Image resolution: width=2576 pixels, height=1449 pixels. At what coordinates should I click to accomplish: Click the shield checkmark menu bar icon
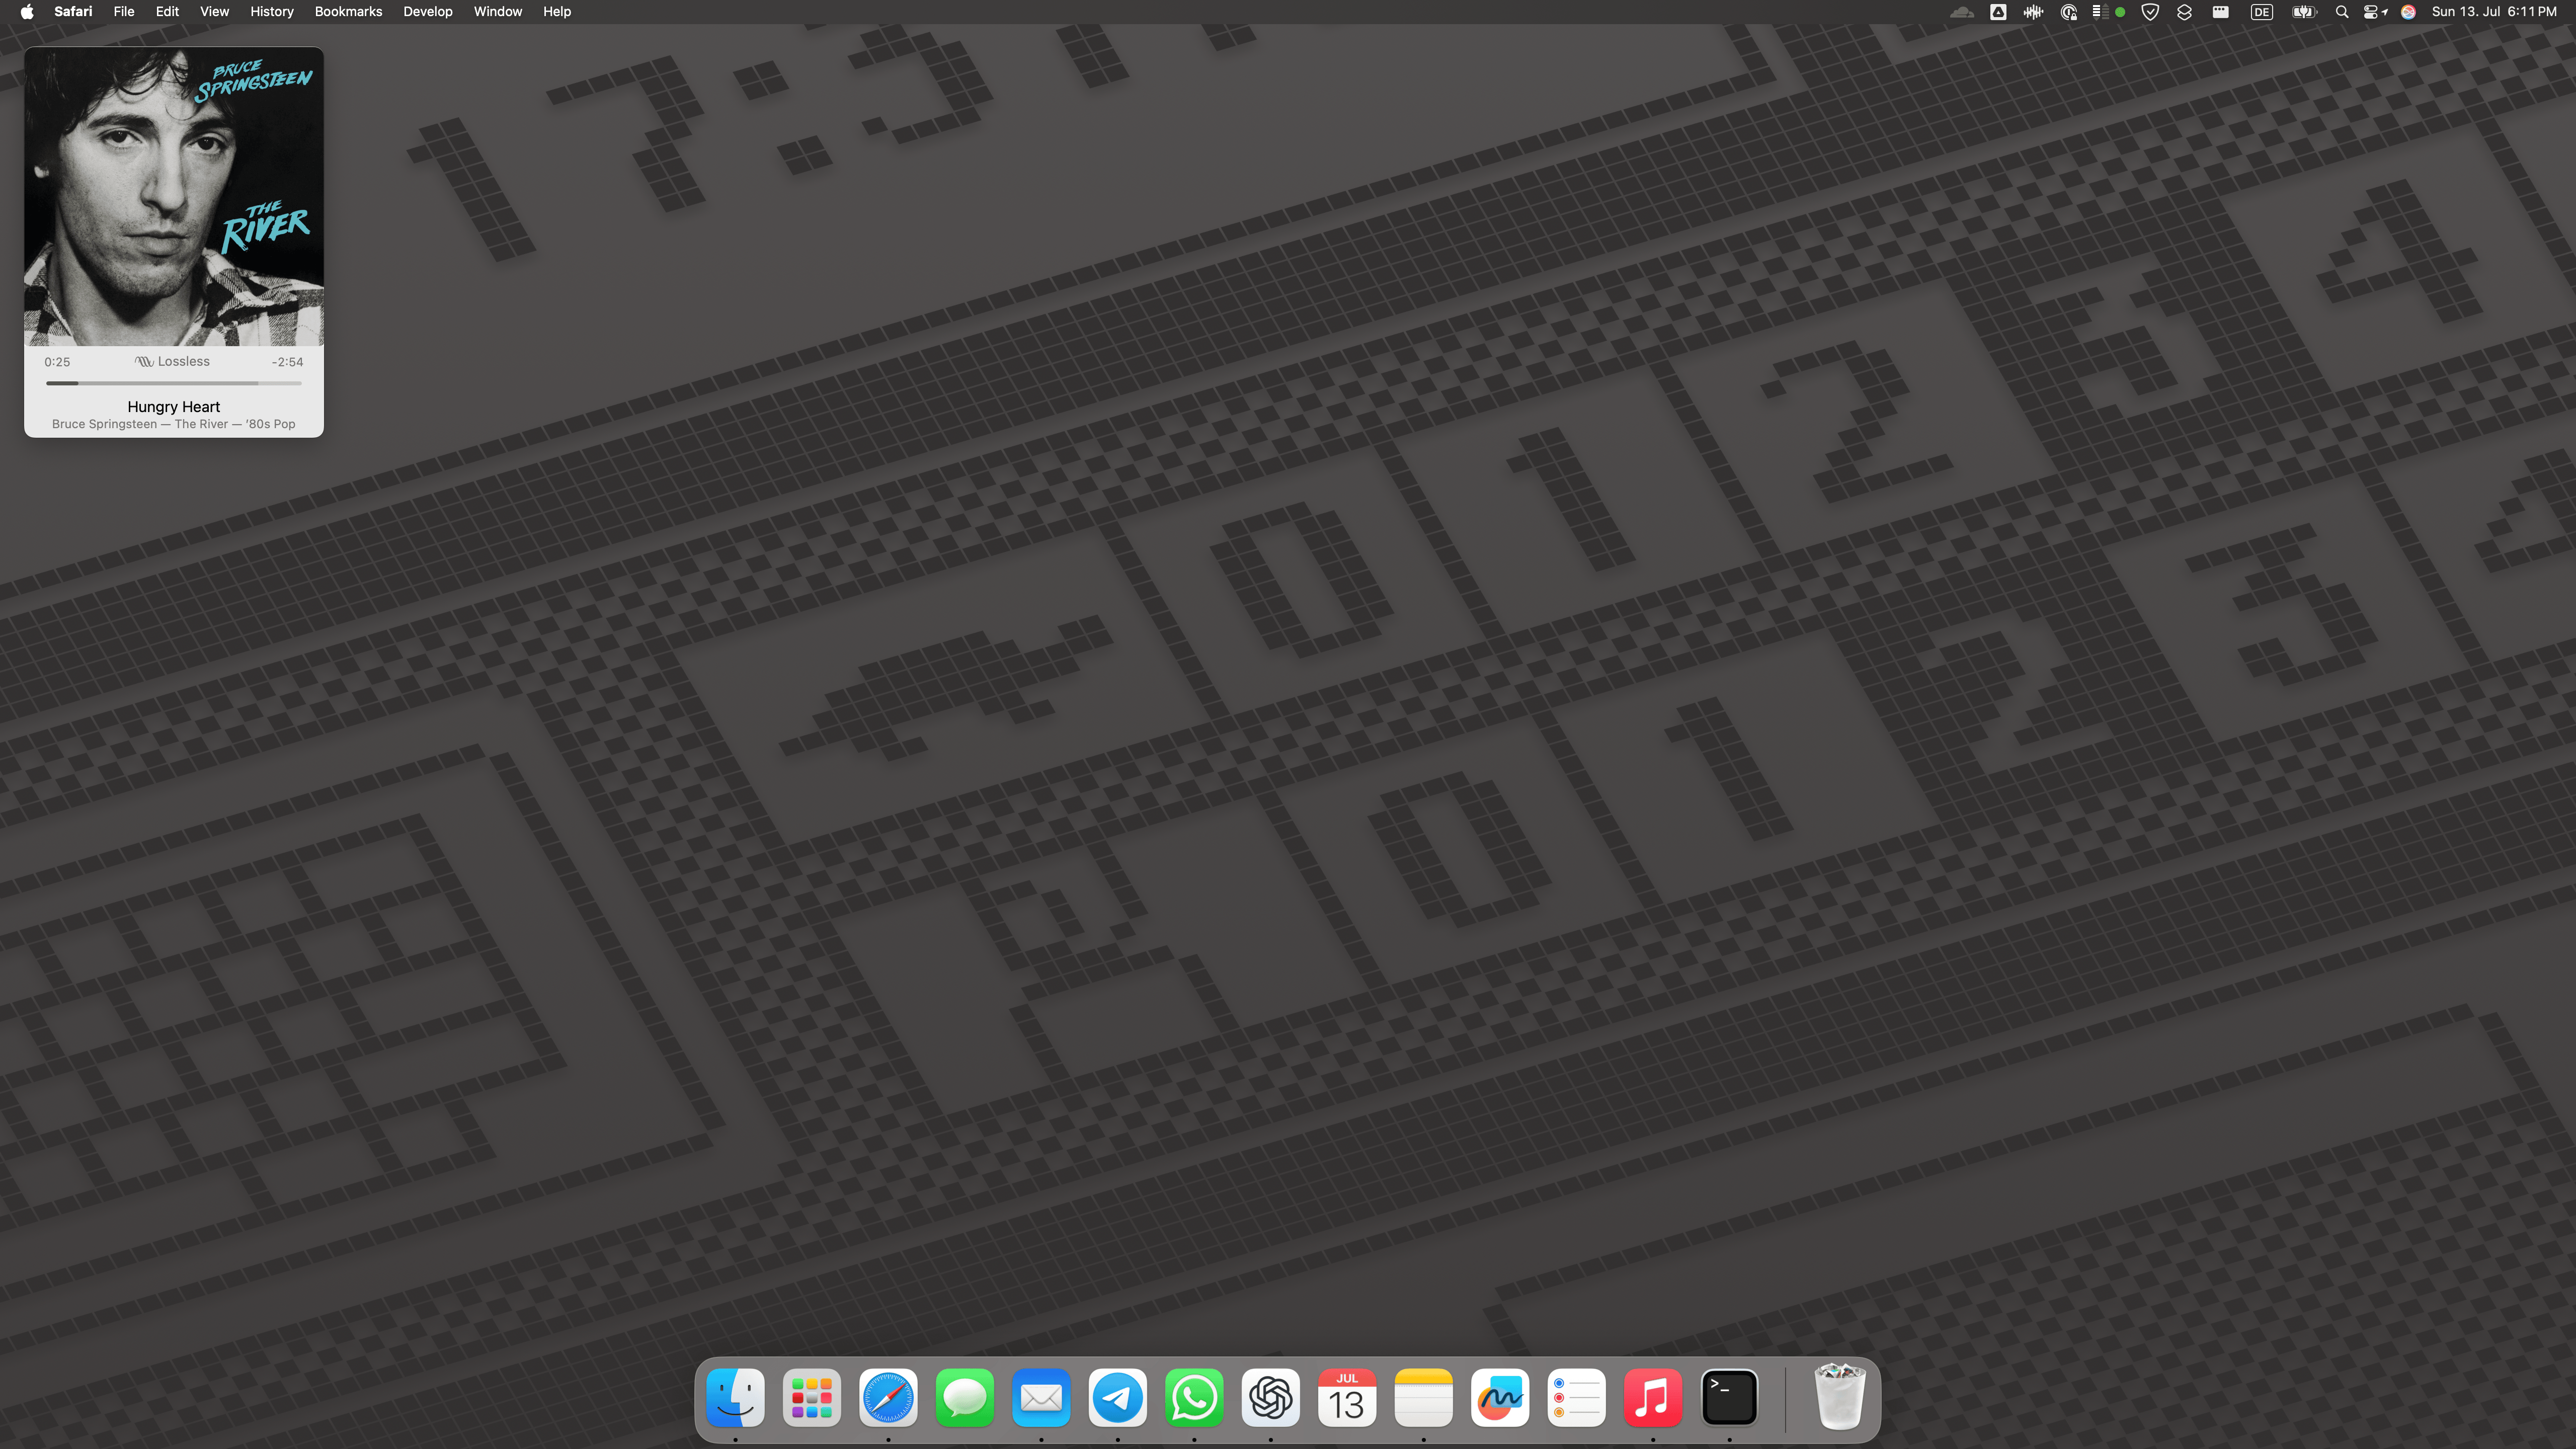tap(2150, 12)
